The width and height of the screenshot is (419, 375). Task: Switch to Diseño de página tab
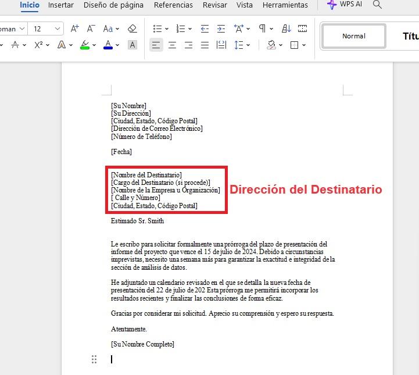[113, 5]
